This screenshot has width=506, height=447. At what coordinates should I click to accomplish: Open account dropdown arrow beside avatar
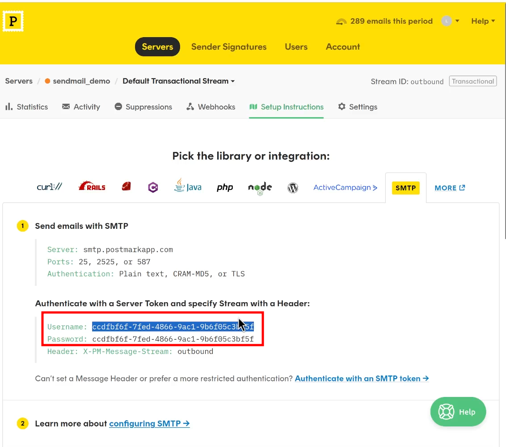coord(457,21)
